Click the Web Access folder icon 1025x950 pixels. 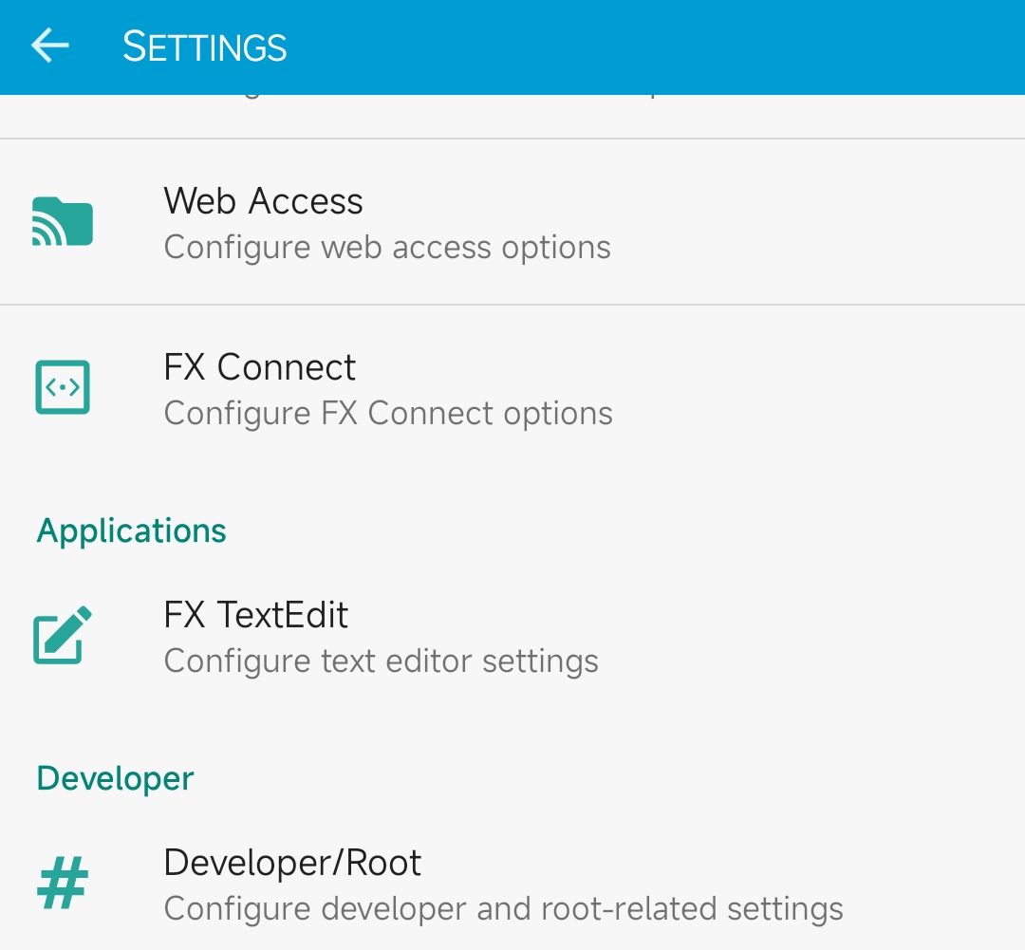63,222
